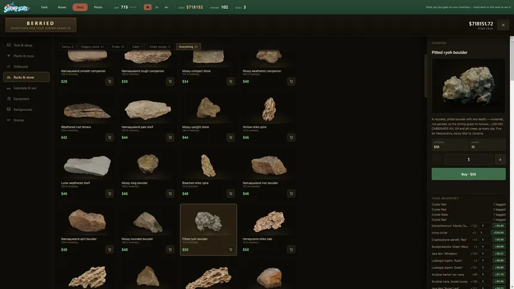Filter rocks by Slate

137,47
